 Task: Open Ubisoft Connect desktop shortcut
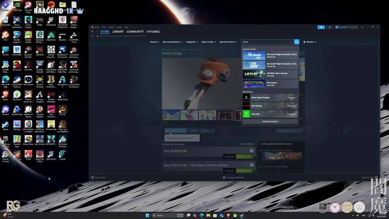point(5,156)
